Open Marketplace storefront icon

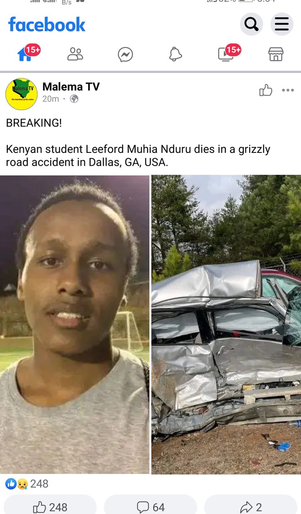(x=276, y=54)
